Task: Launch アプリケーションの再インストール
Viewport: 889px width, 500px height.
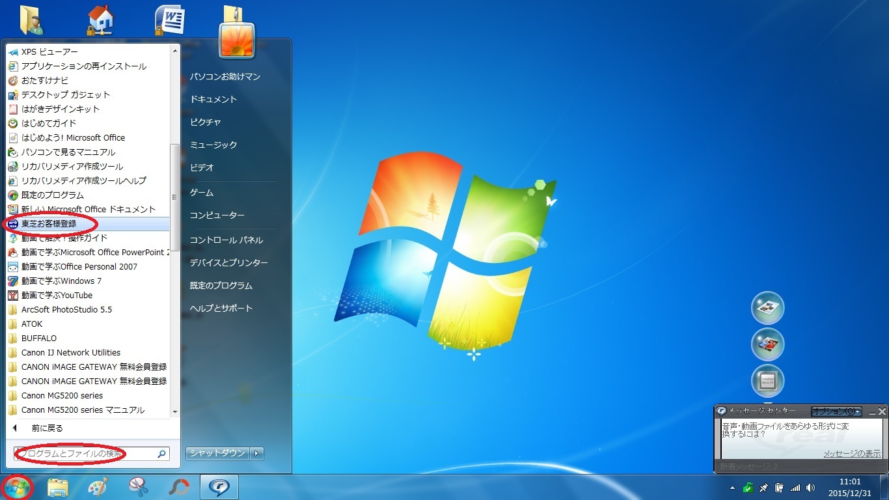Action: (x=88, y=66)
